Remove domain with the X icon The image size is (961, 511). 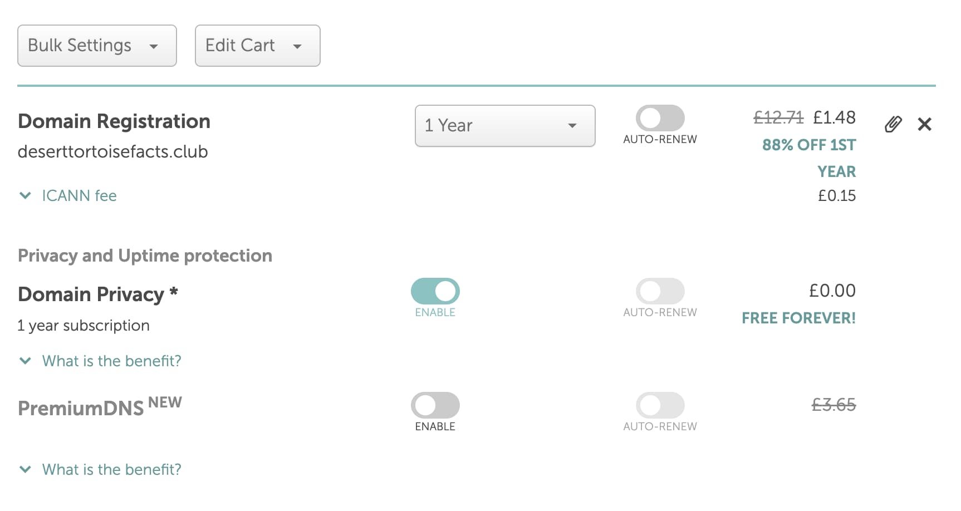pyautogui.click(x=924, y=124)
